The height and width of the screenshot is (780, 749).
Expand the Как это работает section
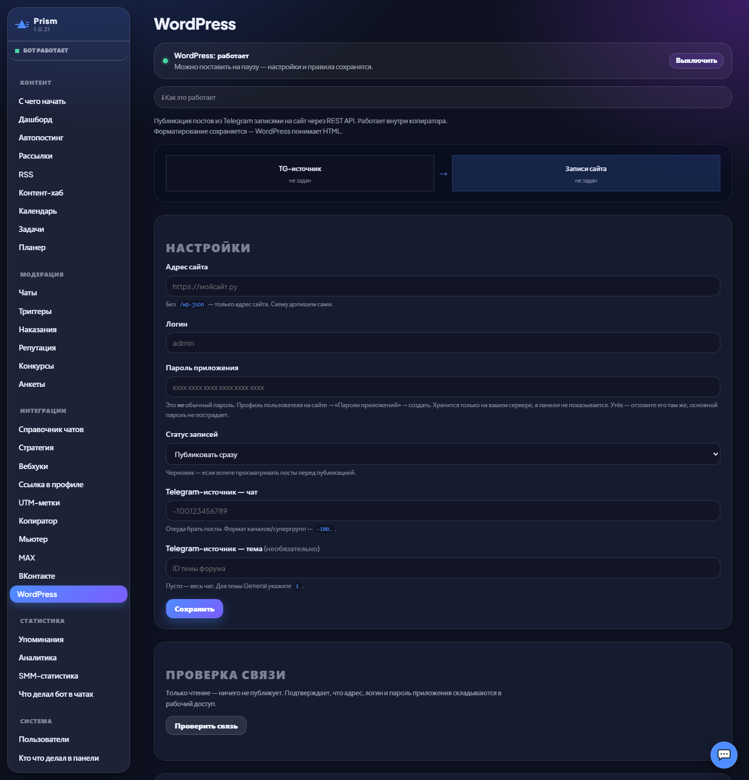[x=443, y=97]
